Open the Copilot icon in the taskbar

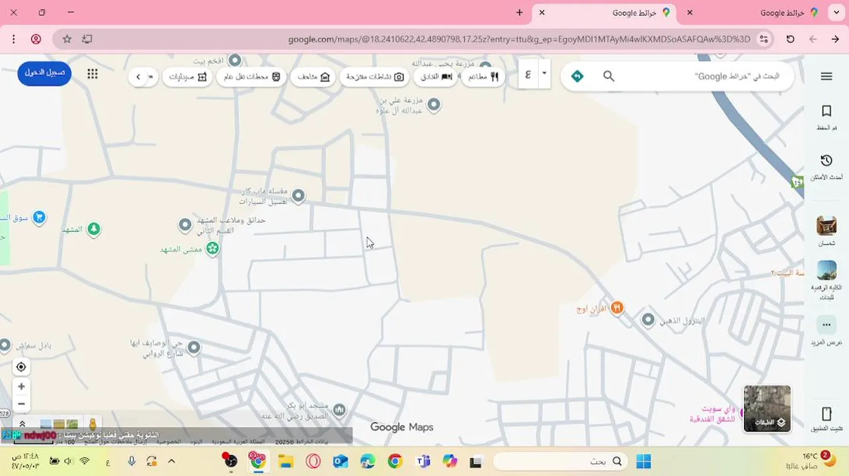coord(450,461)
